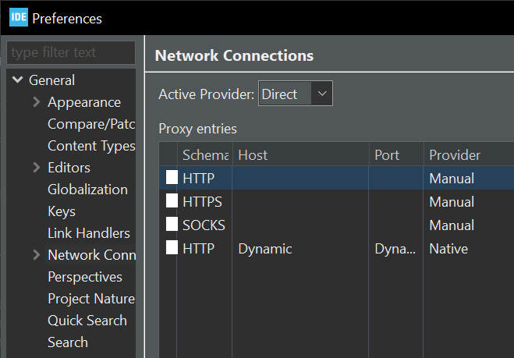Select Link Handlers preference page
The width and height of the screenshot is (514, 358).
[88, 233]
